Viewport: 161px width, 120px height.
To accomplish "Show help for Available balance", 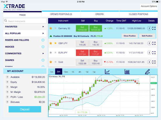I will pos(7,77).
